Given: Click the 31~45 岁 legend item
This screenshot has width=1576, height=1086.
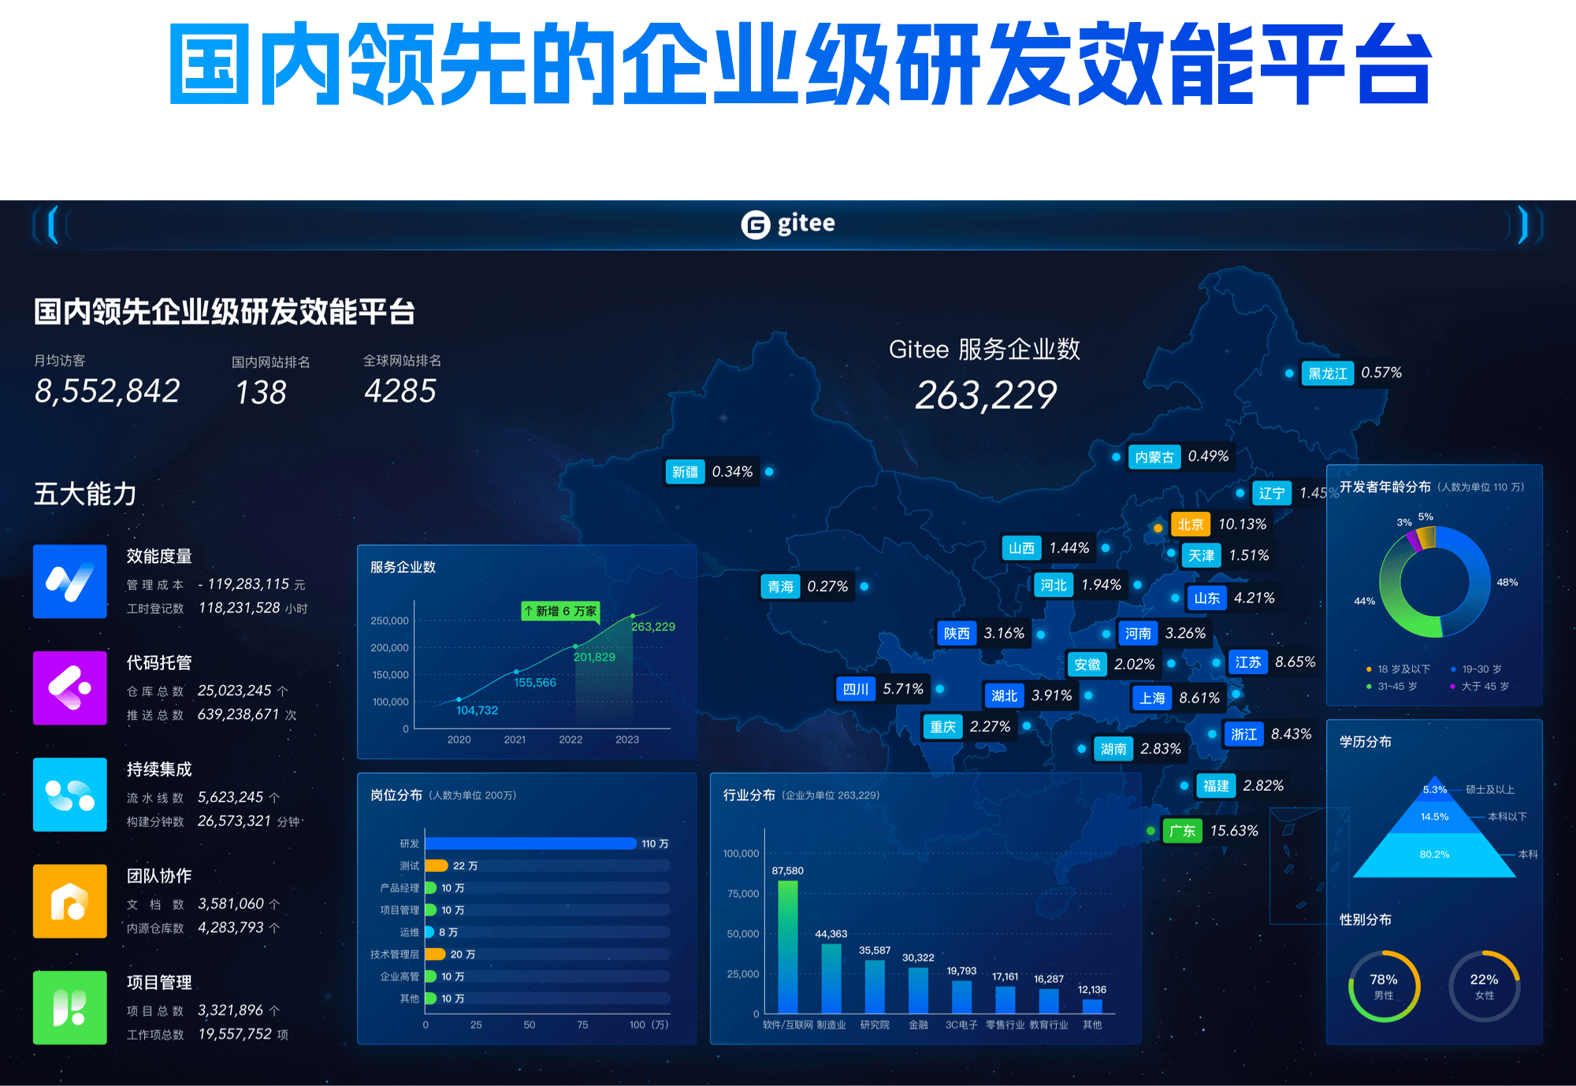Looking at the screenshot, I should click(x=1392, y=686).
